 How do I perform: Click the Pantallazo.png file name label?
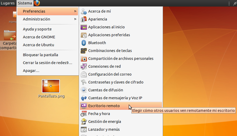point(51,96)
